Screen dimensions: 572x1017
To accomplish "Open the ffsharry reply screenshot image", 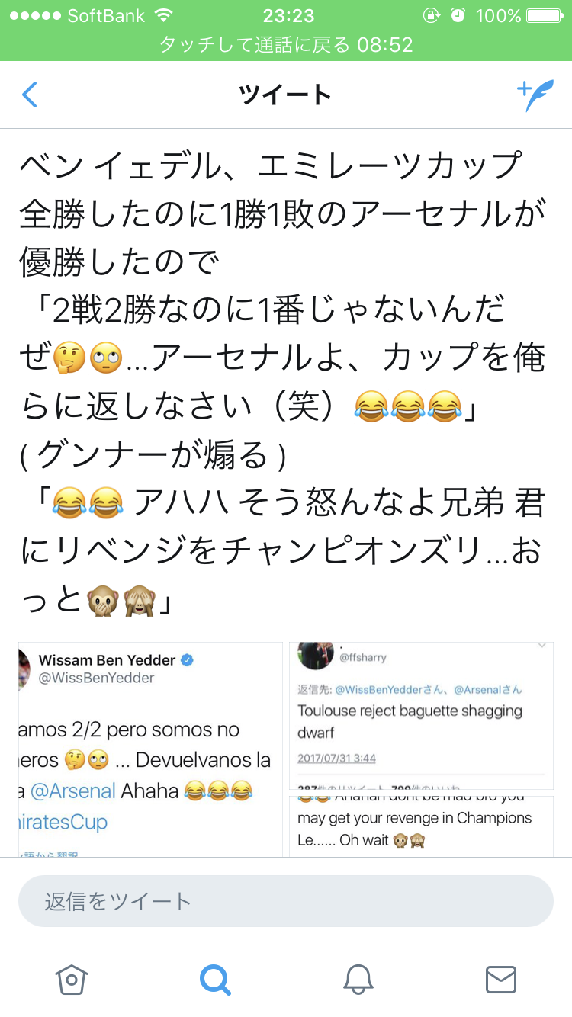I will (421, 715).
